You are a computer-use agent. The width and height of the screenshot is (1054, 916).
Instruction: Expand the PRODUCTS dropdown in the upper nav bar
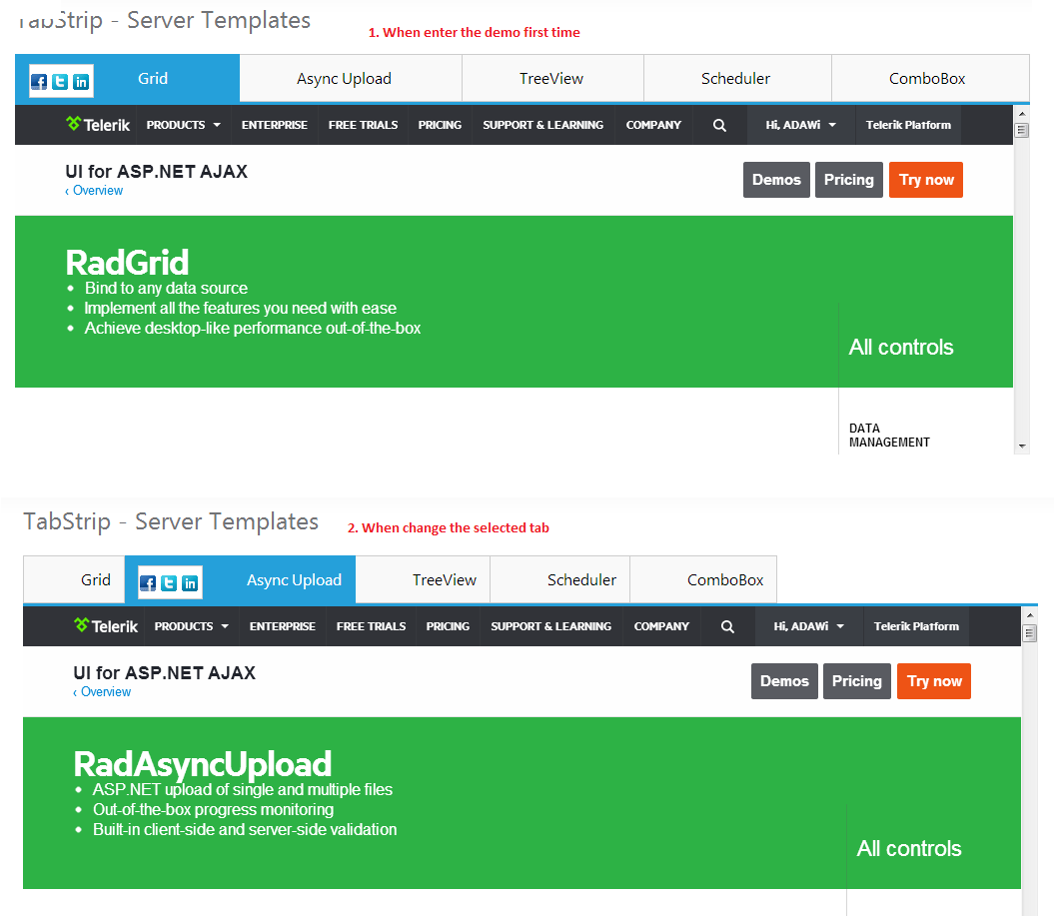coord(184,125)
